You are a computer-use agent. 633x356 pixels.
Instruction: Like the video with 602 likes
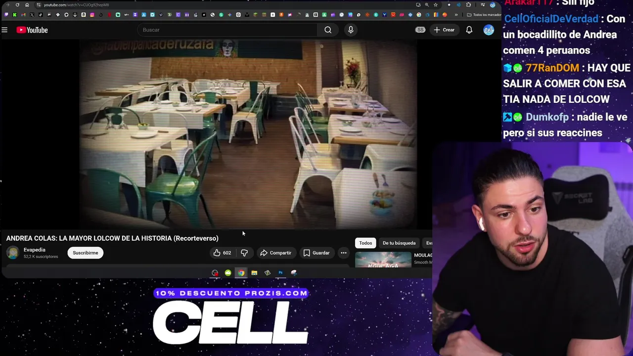(x=223, y=253)
